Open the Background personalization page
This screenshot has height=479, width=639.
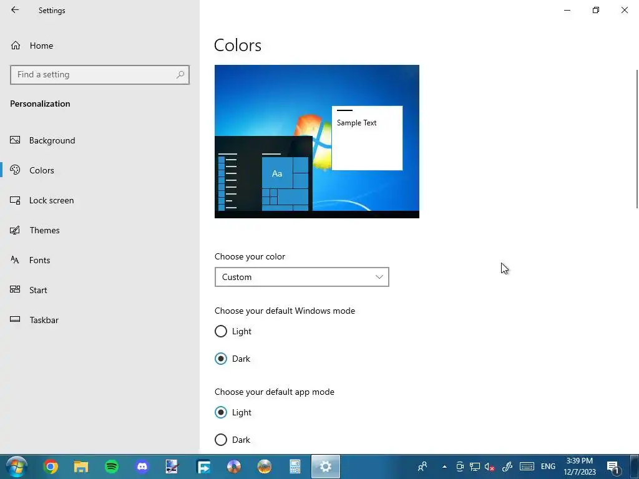coord(43,140)
